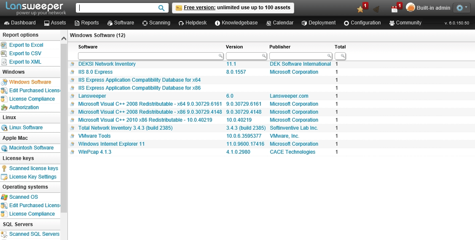This screenshot has height=240, width=475.
Task: Click the Scanned SQL Servers icon
Action: coord(4,234)
